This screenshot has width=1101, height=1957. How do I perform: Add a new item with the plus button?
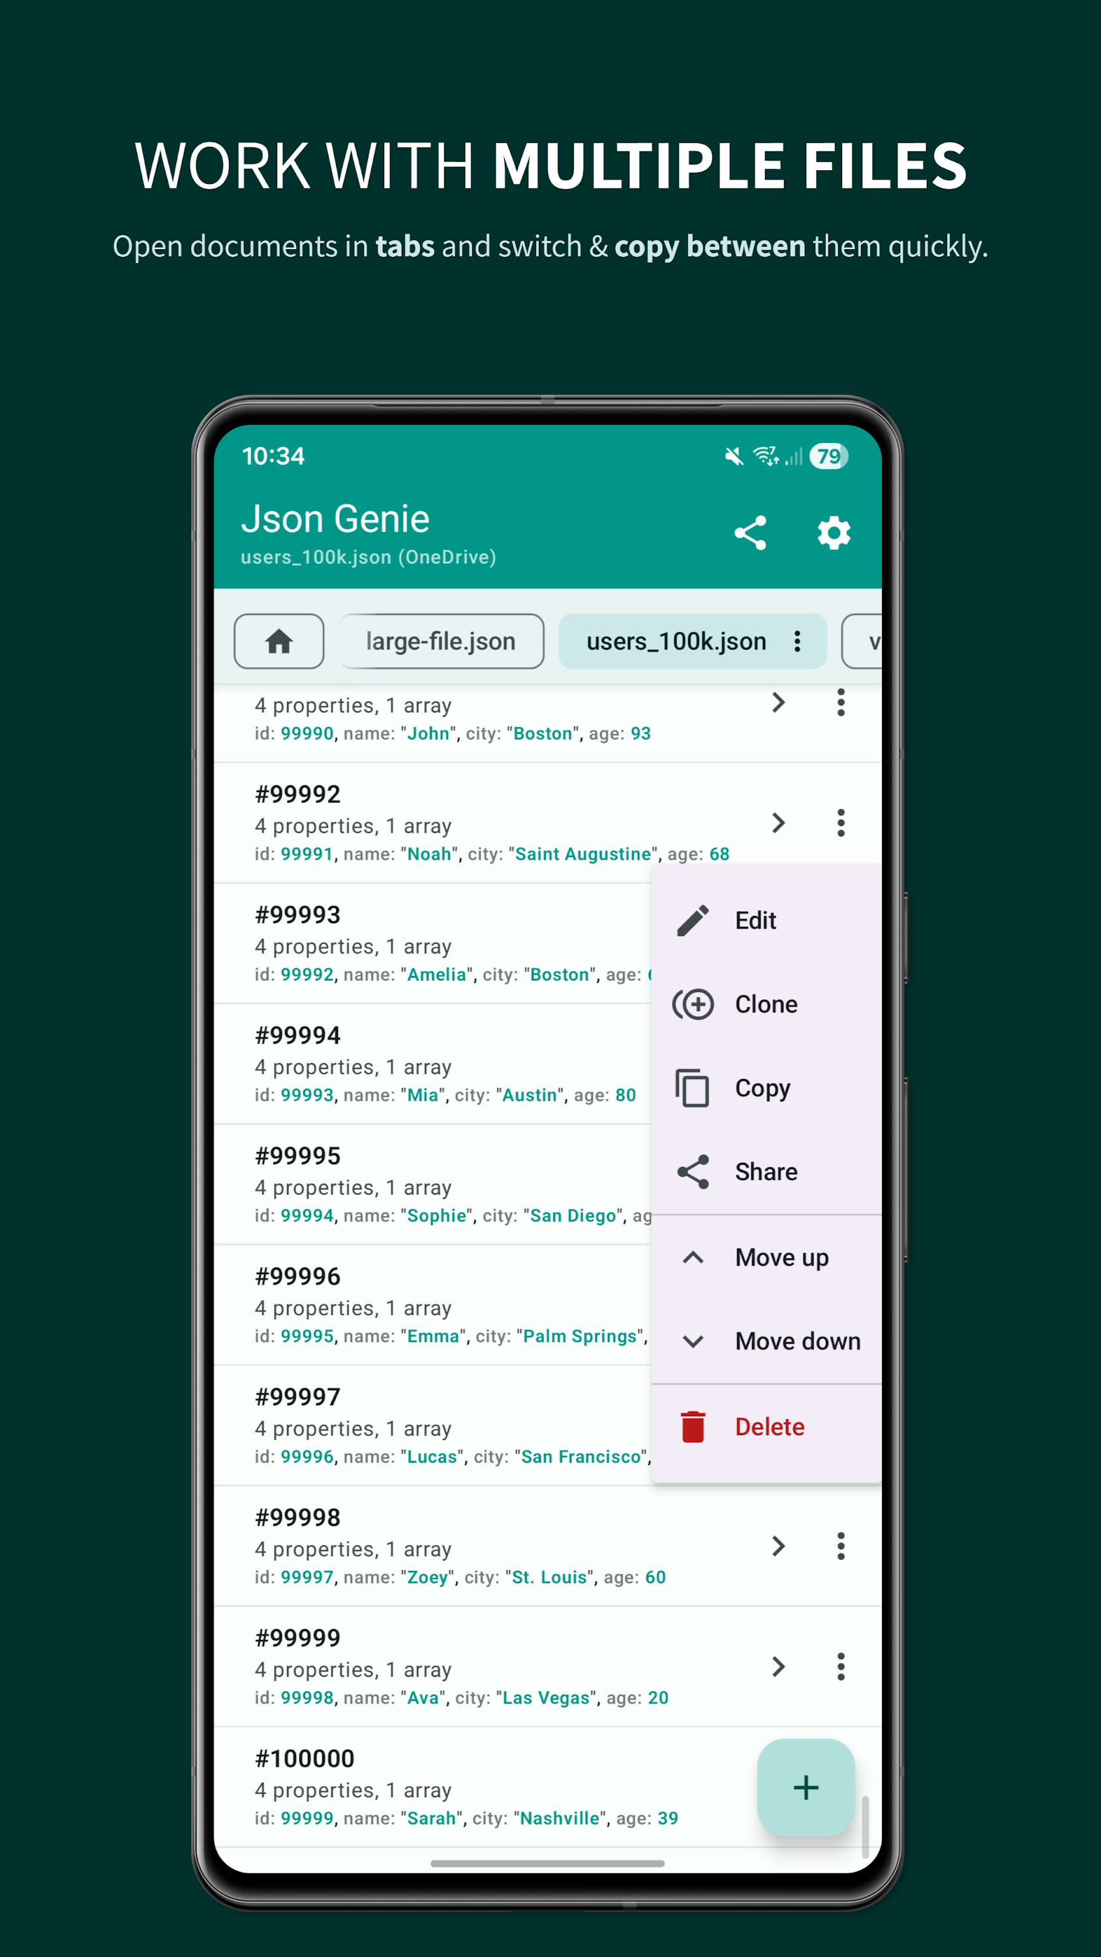(x=806, y=1787)
